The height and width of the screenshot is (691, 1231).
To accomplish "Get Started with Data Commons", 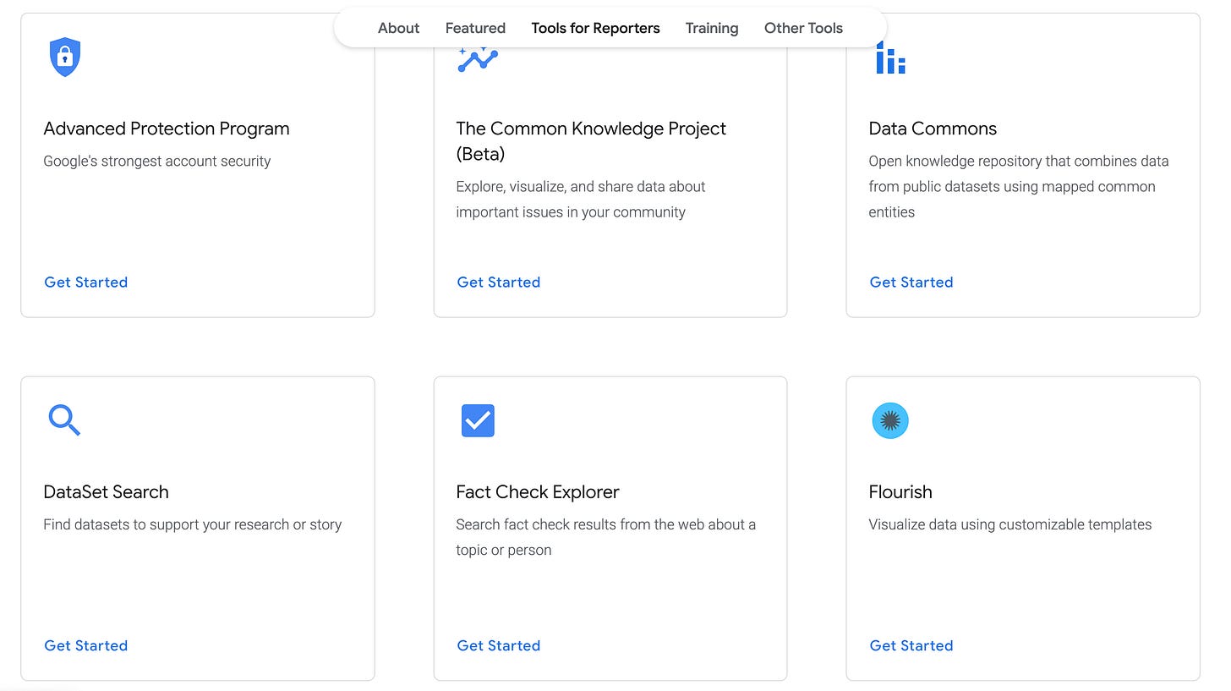I will 911,282.
